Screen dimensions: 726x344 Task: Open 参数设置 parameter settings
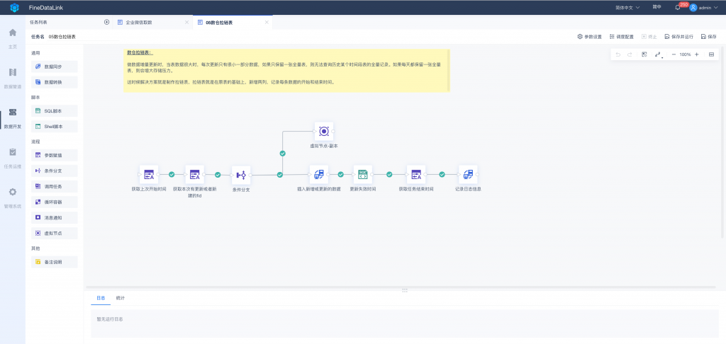click(589, 37)
